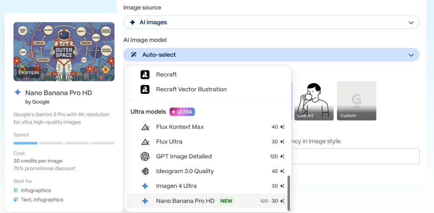Click the Flux Kontext Max triangle icon

(145, 127)
